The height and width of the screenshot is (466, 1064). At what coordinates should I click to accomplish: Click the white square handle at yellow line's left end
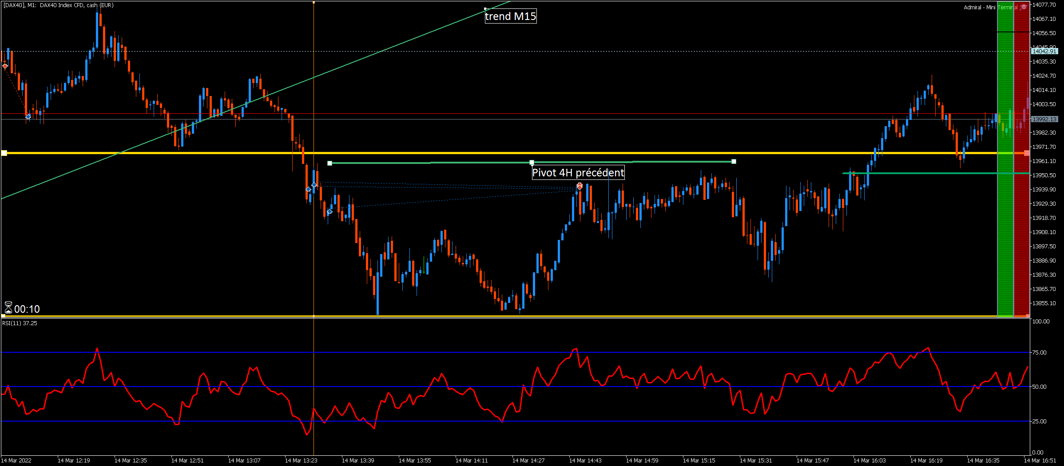4,153
